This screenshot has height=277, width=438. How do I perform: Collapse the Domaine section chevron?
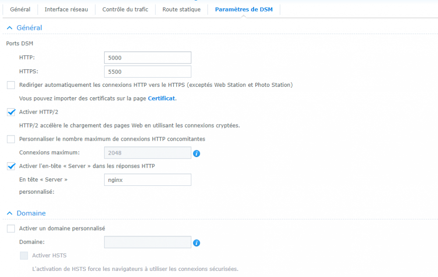click(10, 213)
